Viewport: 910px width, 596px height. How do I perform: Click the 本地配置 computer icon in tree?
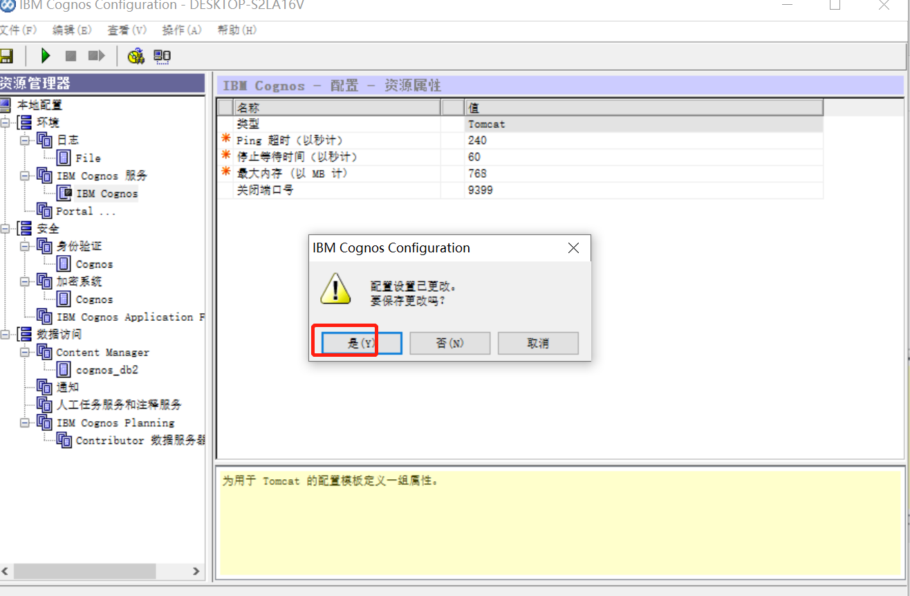click(x=5, y=105)
